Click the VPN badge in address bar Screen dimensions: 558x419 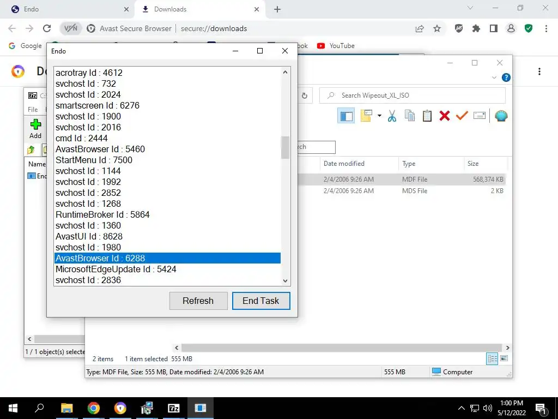click(71, 28)
